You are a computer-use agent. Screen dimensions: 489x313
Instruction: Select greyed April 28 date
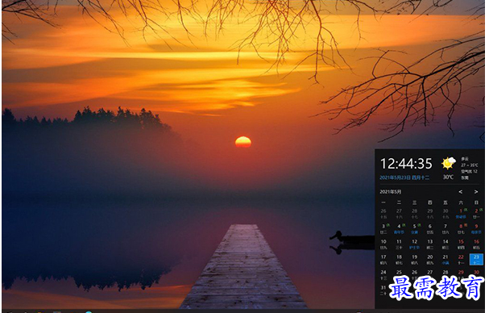tap(414, 213)
